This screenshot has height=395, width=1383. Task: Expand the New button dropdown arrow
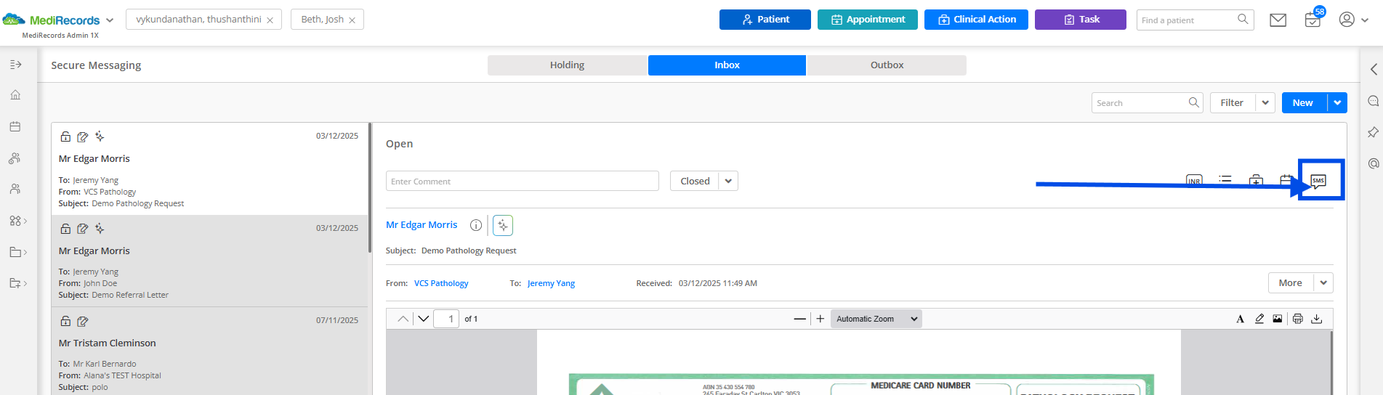pos(1337,102)
